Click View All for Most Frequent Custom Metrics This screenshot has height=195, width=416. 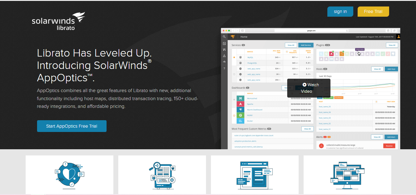click(307, 129)
